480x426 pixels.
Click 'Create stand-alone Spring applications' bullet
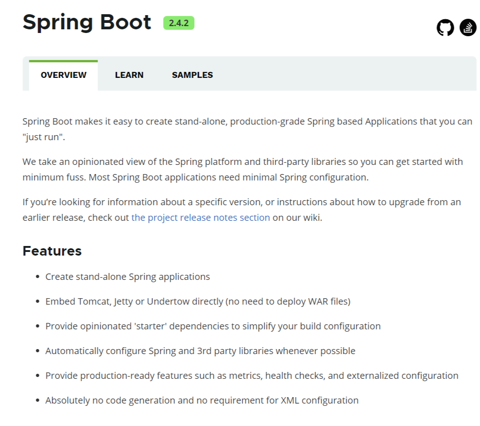(128, 277)
